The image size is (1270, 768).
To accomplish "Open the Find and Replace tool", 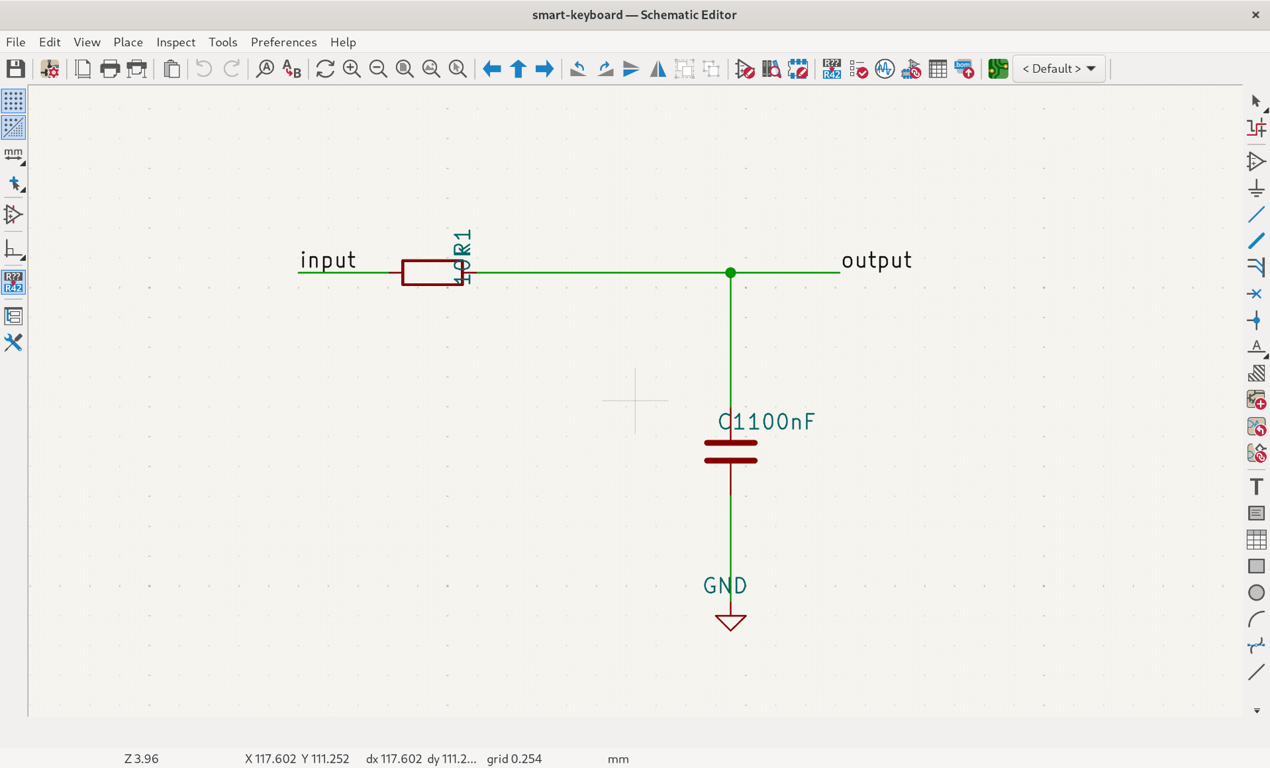I will click(x=291, y=69).
